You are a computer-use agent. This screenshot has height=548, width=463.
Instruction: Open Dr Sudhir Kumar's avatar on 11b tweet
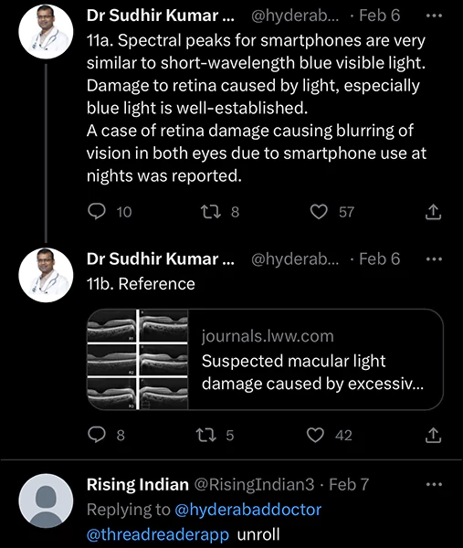coord(46,275)
